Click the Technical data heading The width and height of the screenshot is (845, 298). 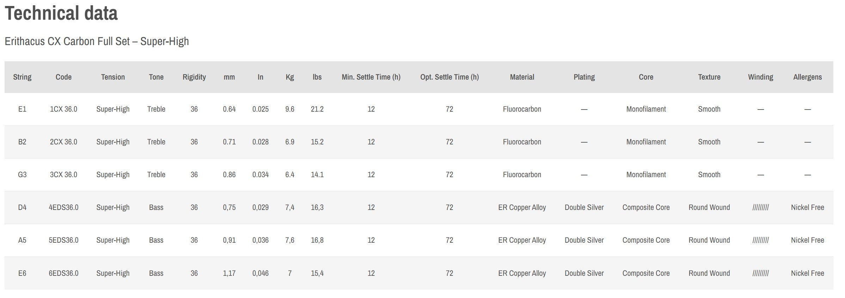61,13
